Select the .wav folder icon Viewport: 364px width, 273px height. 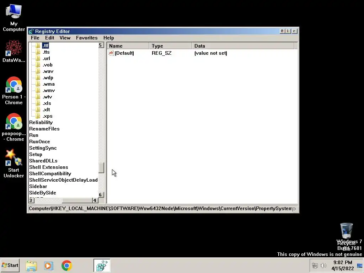(38, 71)
